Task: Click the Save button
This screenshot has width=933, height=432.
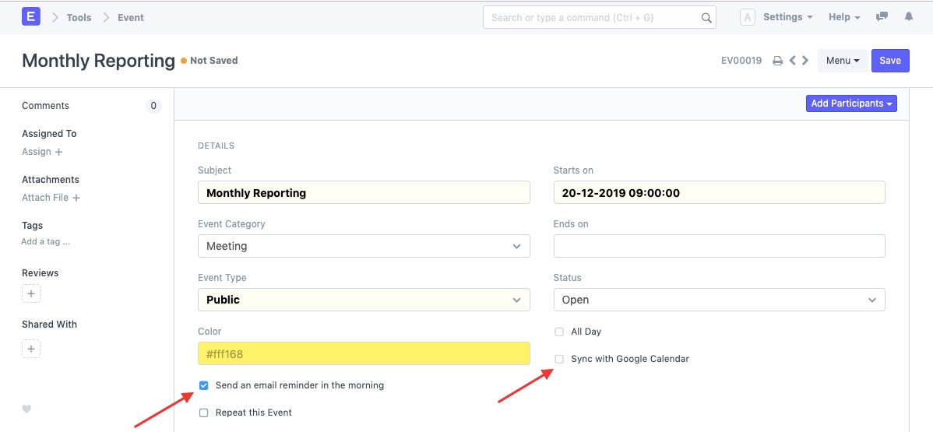Action: pos(890,61)
